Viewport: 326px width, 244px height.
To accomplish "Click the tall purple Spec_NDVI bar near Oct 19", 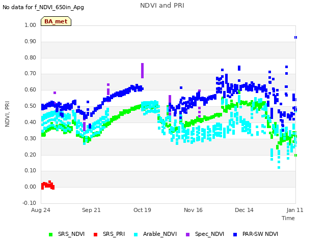I will 143,71.
